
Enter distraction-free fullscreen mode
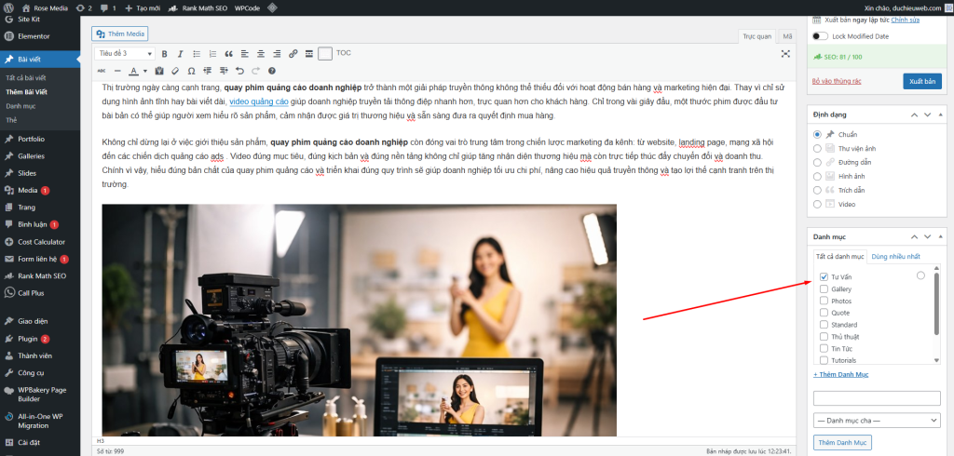pos(785,53)
